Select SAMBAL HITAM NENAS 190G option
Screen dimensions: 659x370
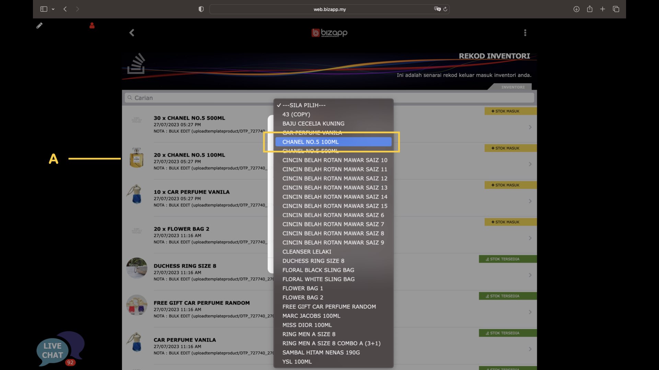(x=334, y=353)
